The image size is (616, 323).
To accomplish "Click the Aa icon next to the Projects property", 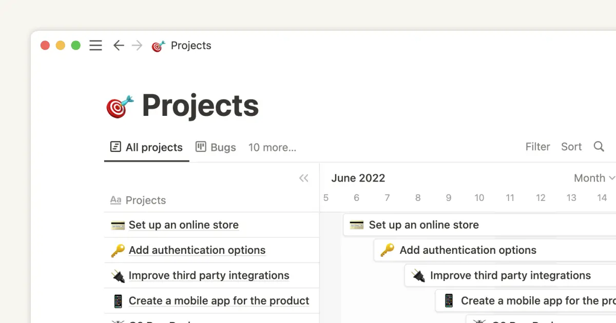I will [x=115, y=200].
